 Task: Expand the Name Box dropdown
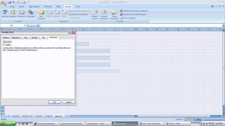25,25
